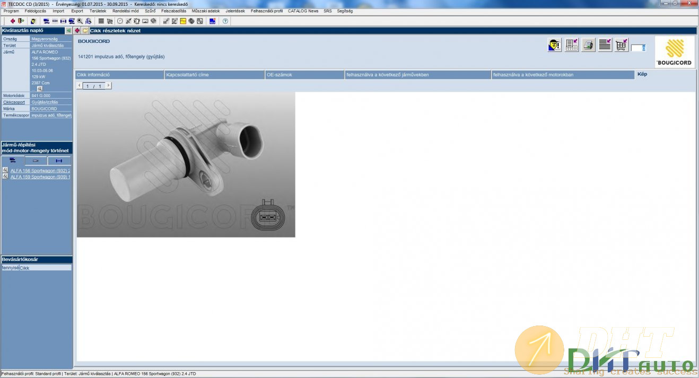Click the Cikkcsoport link in selection log
699x378 pixels.
tap(14, 102)
